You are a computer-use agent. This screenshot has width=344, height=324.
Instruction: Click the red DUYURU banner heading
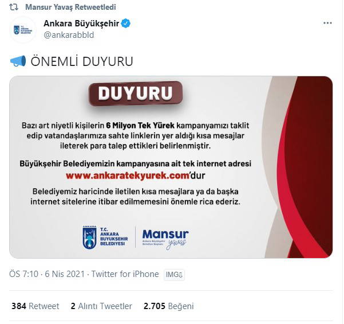click(136, 93)
